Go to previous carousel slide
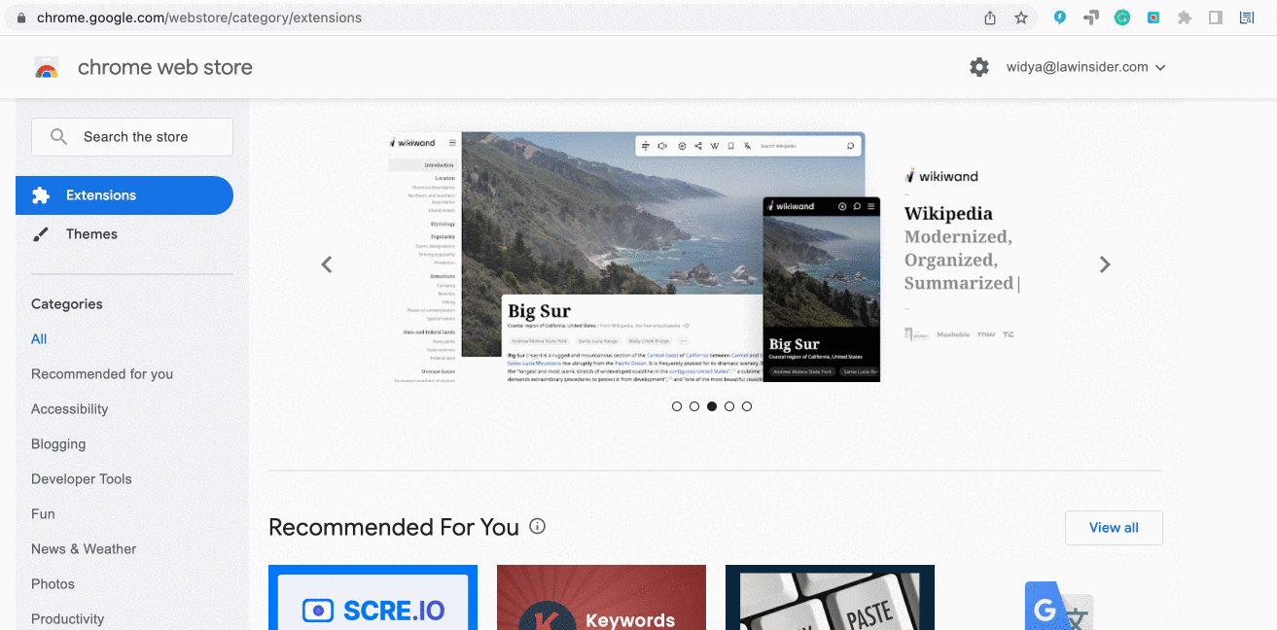1277x630 pixels. [327, 264]
